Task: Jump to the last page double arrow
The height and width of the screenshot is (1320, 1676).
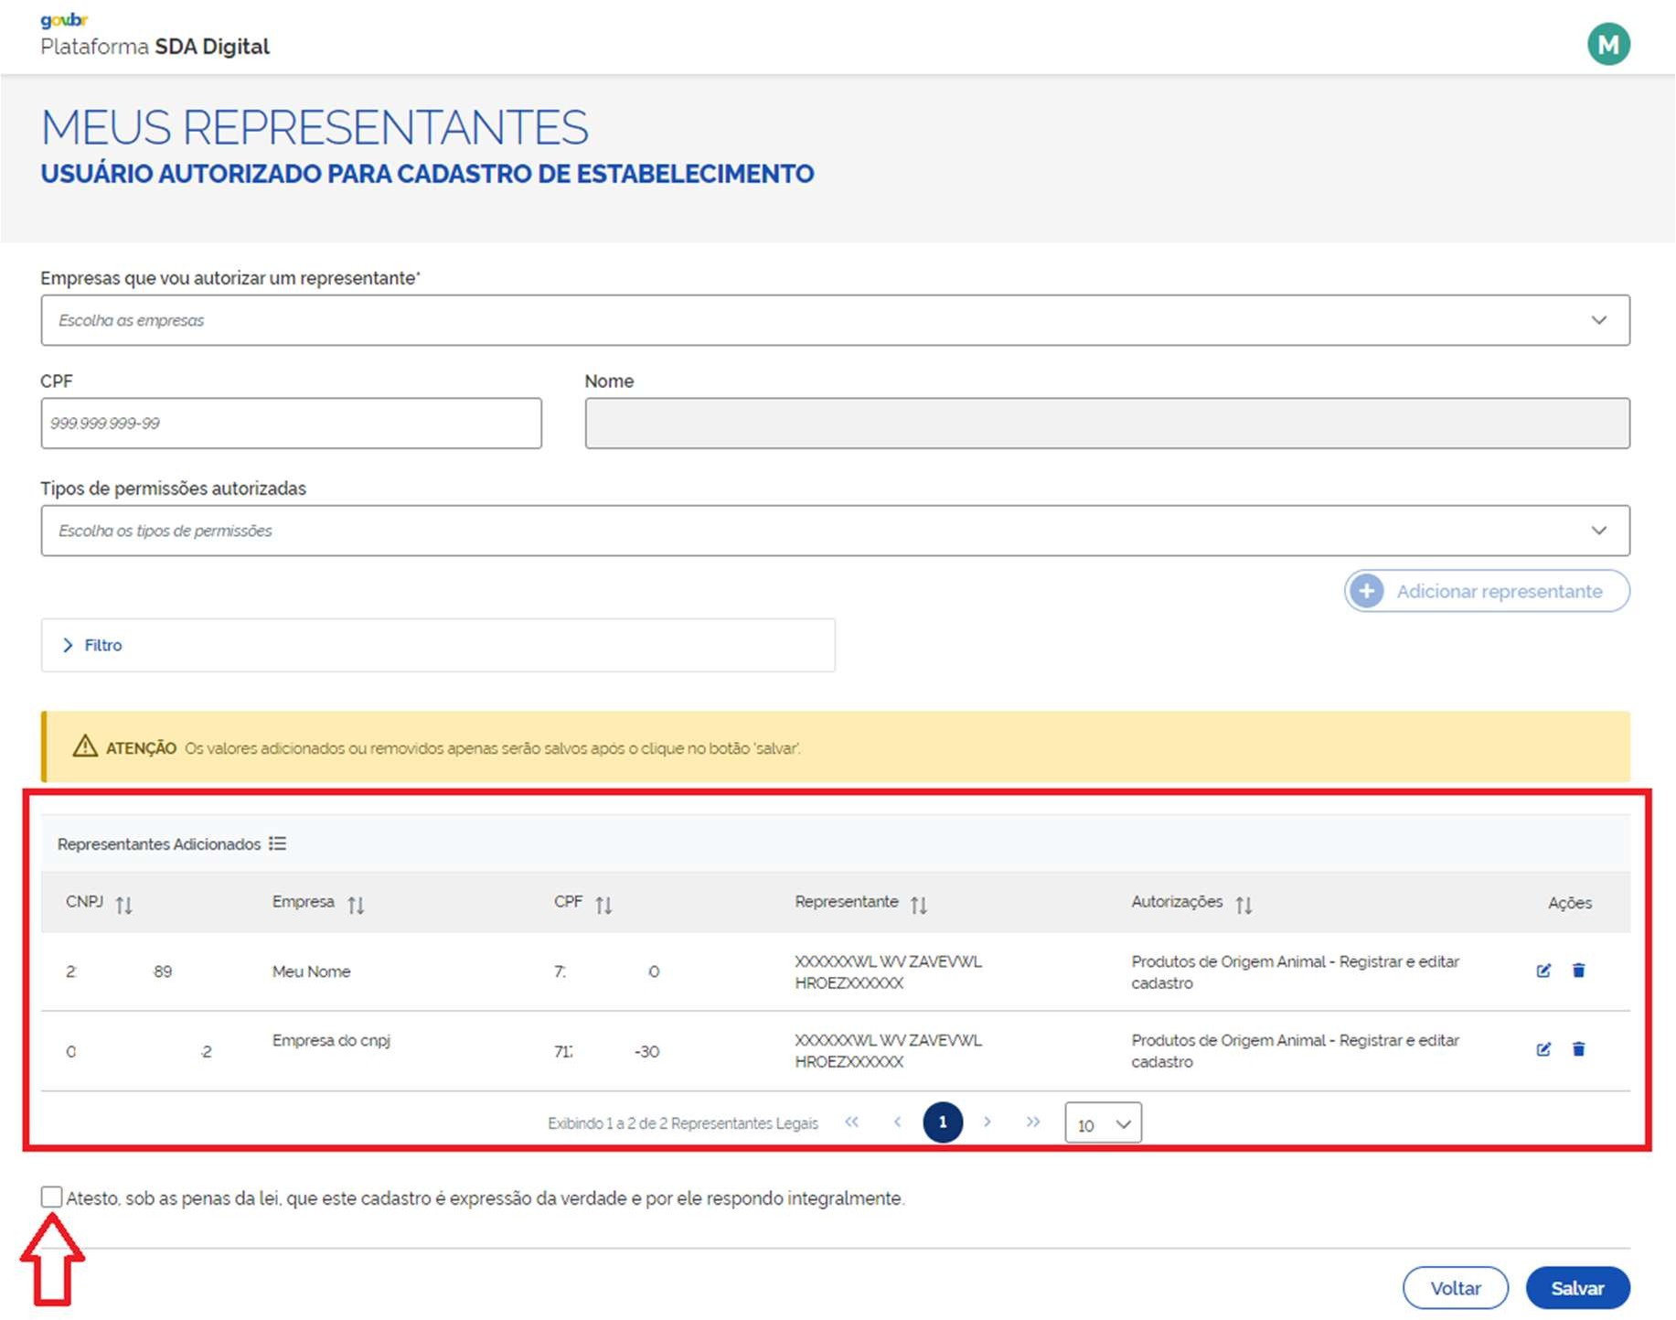Action: click(x=1032, y=1122)
